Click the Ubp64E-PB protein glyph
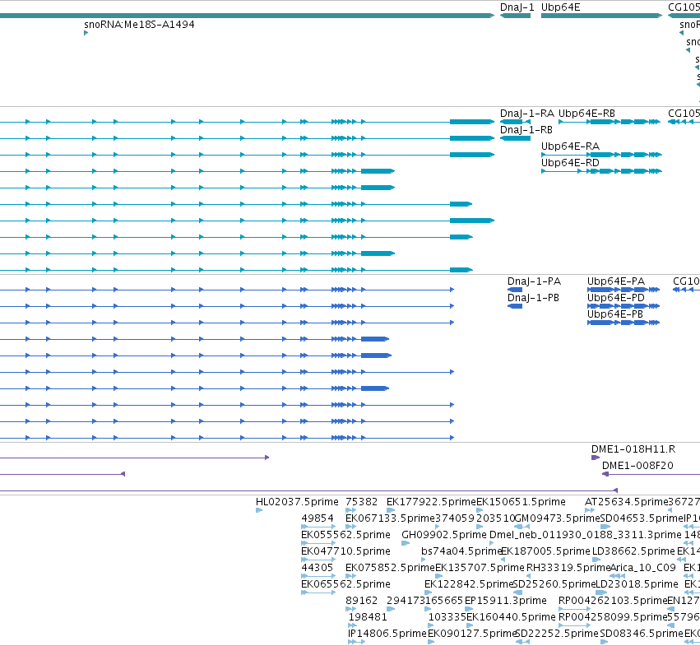The width and height of the screenshot is (700, 646). [x=624, y=323]
